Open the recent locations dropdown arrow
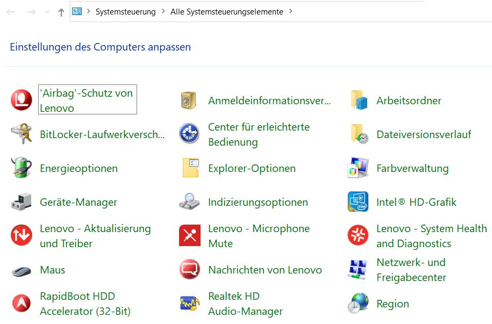 coord(47,12)
